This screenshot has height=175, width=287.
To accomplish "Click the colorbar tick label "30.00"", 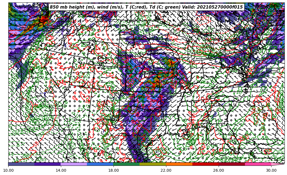I will [x=271, y=170].
